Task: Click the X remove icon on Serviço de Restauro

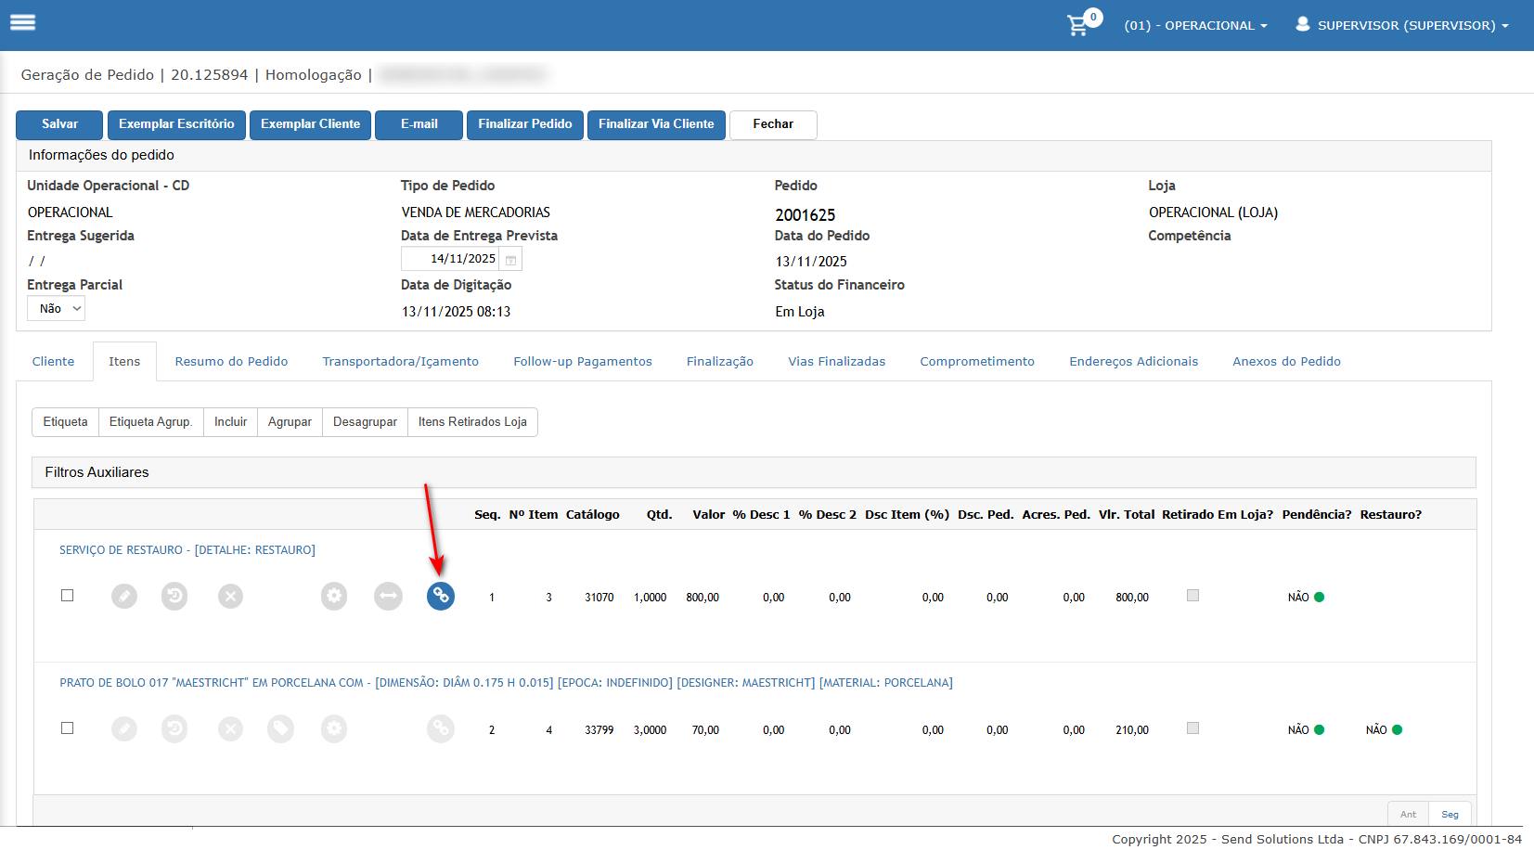Action: (230, 596)
